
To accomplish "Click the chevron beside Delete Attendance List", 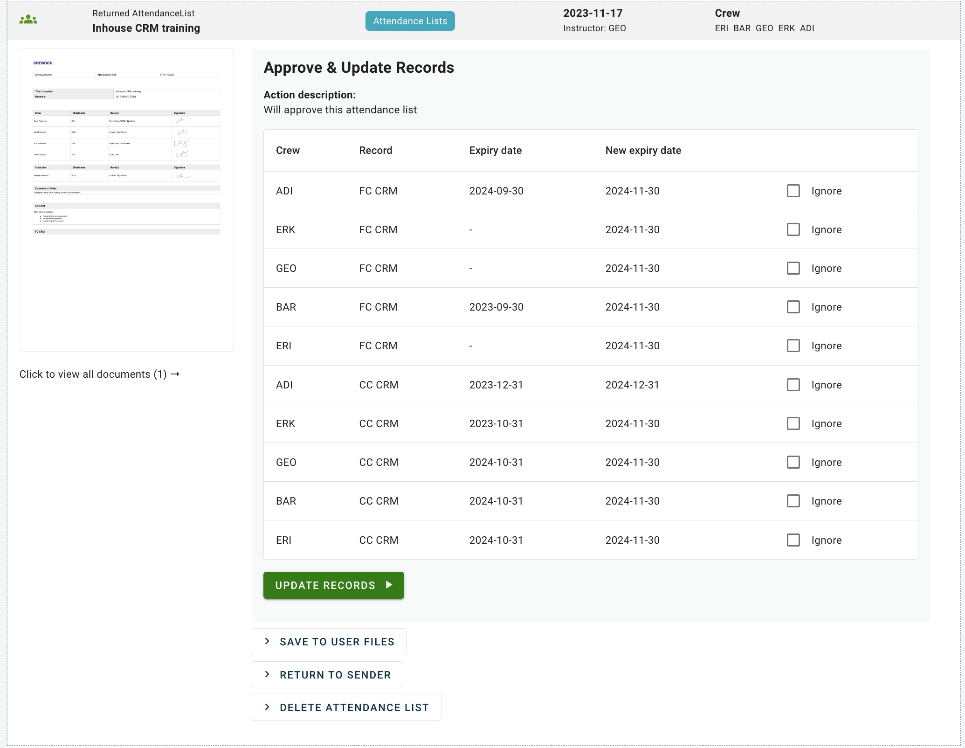I will (267, 707).
